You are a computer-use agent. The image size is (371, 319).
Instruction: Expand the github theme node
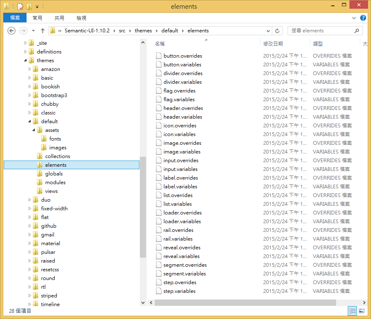29,226
